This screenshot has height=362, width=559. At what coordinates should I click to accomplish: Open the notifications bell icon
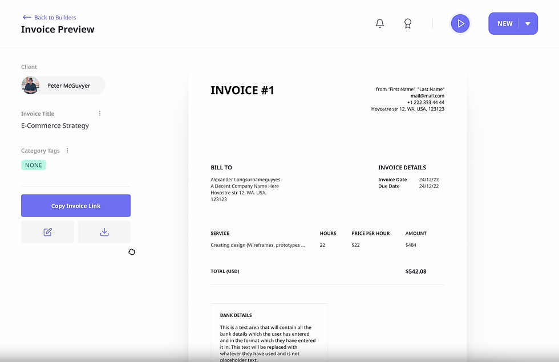pyautogui.click(x=379, y=23)
